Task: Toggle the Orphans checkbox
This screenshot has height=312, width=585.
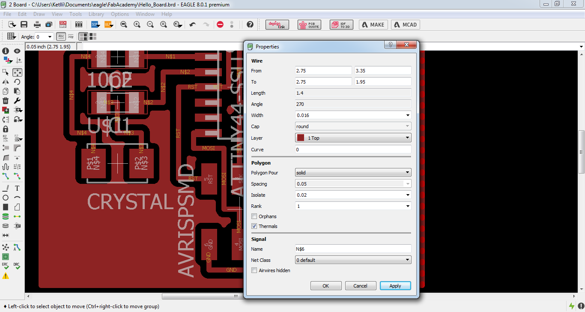Action: [x=254, y=216]
